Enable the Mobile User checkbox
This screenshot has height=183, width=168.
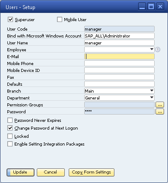[x=60, y=19]
